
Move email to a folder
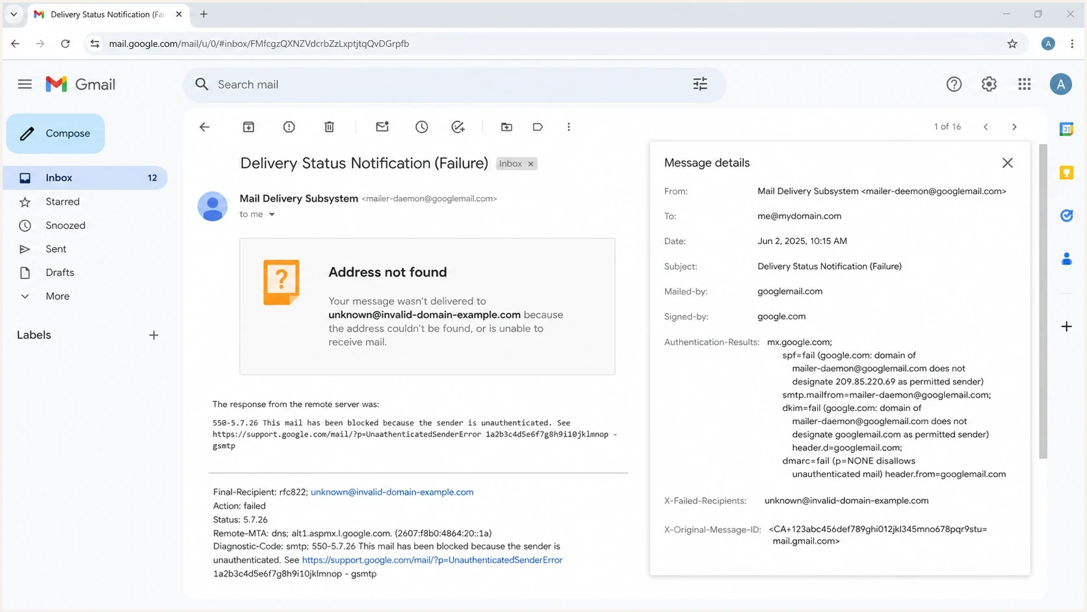click(x=506, y=127)
